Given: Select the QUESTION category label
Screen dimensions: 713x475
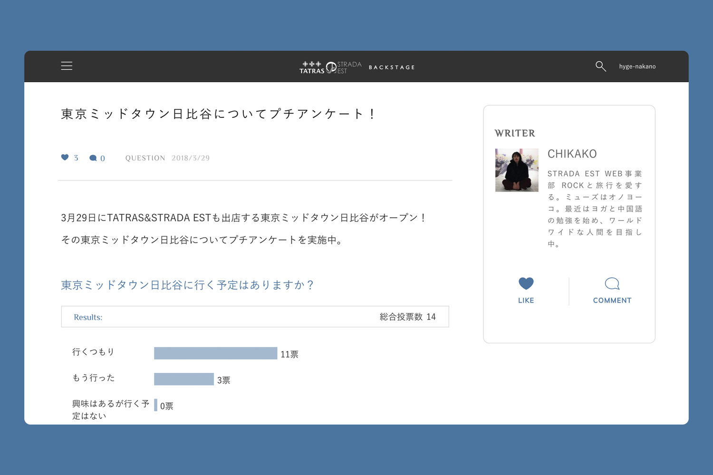Looking at the screenshot, I should 145,158.
